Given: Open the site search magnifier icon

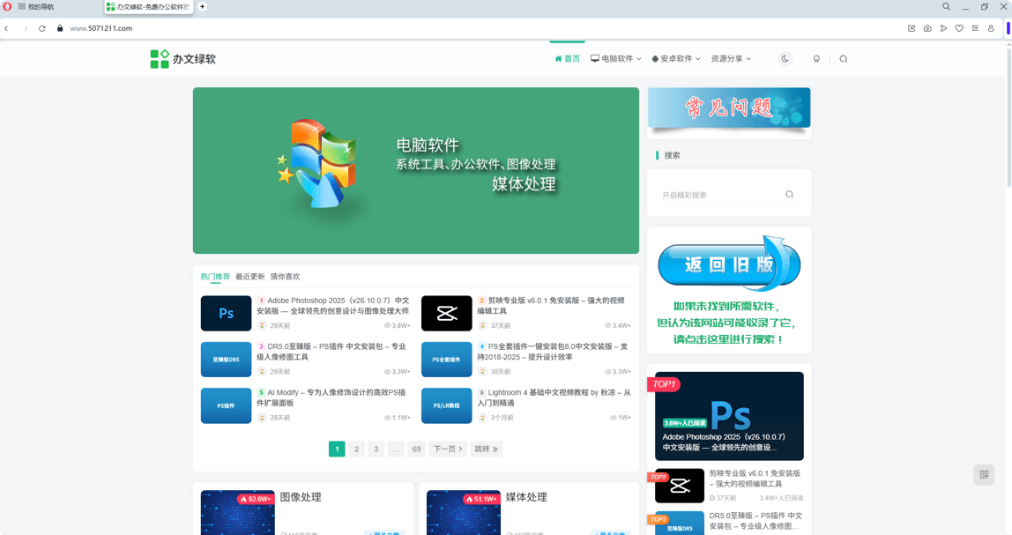Looking at the screenshot, I should click(844, 58).
